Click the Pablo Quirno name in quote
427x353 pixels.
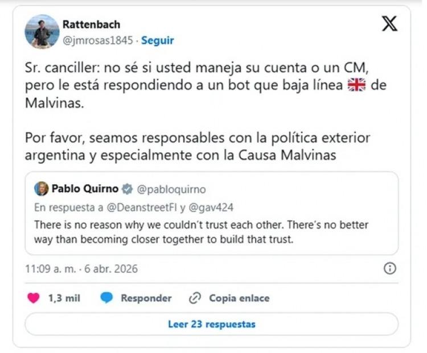pyautogui.click(x=87, y=189)
